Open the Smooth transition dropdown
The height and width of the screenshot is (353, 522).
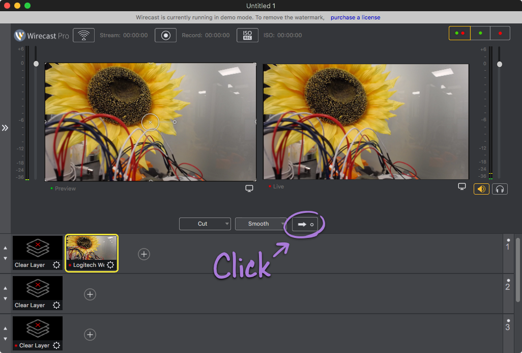pyautogui.click(x=260, y=224)
